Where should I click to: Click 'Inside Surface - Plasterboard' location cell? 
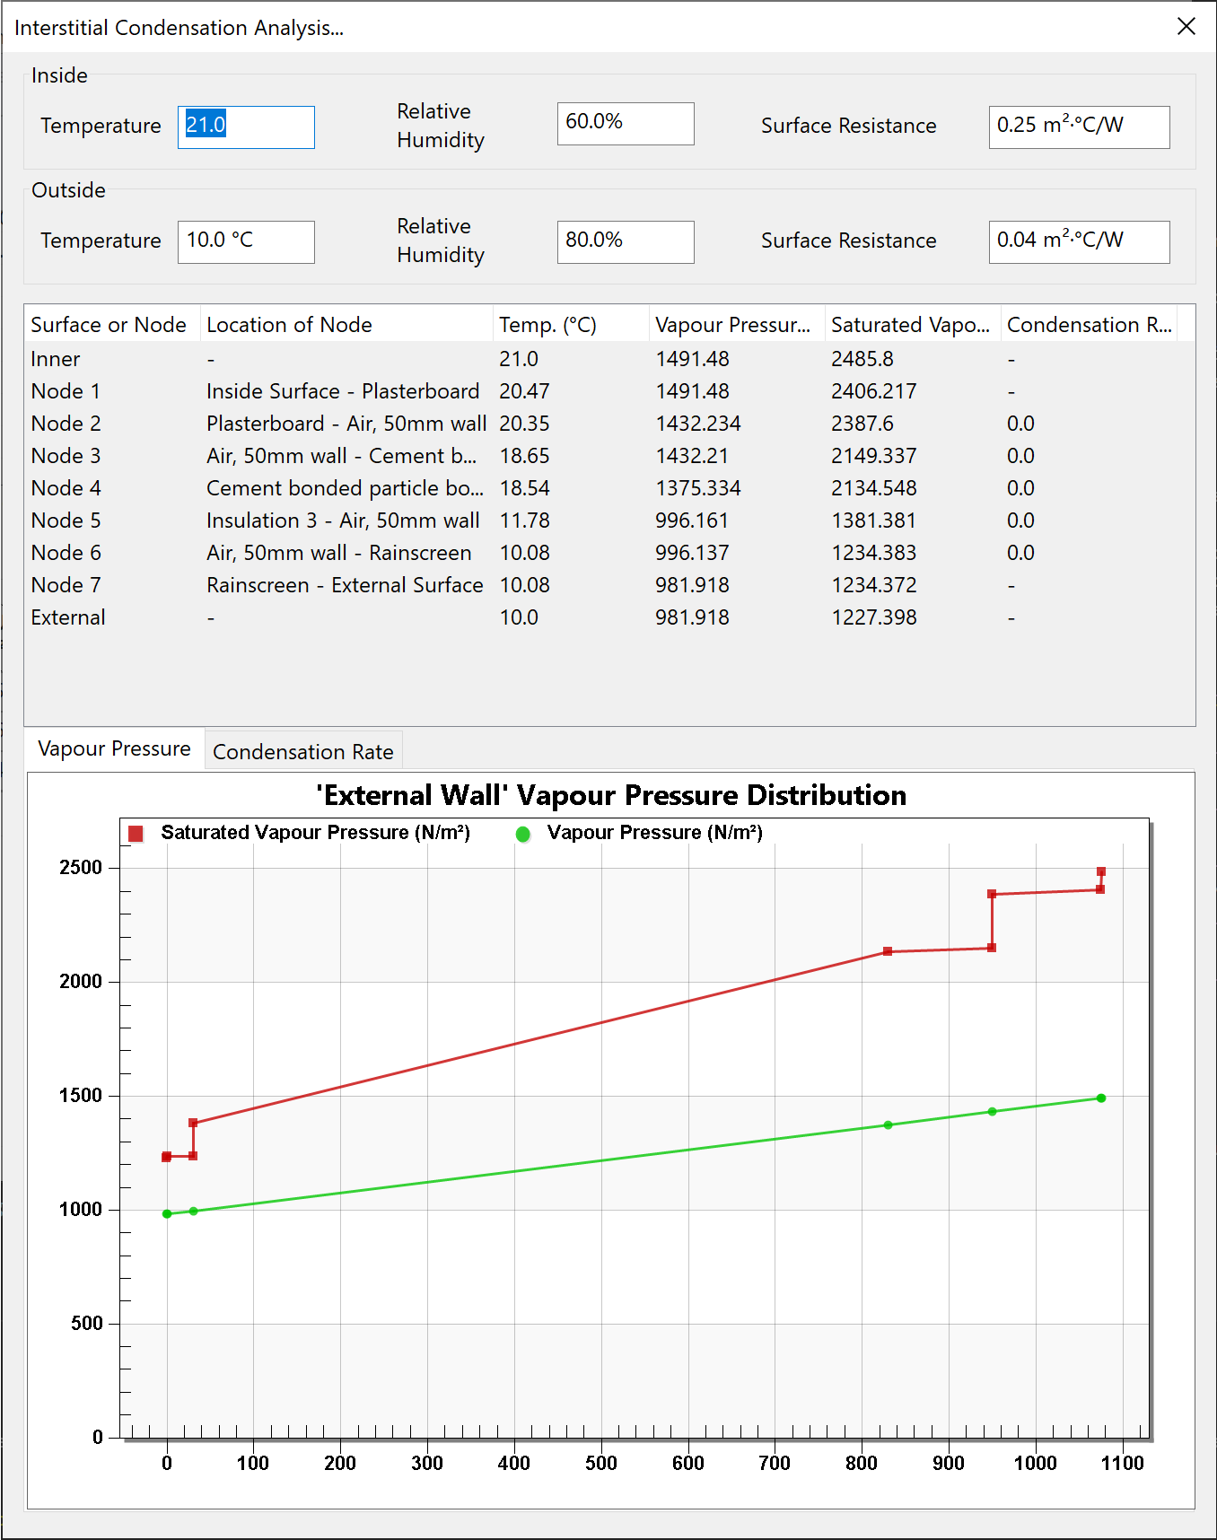click(343, 391)
